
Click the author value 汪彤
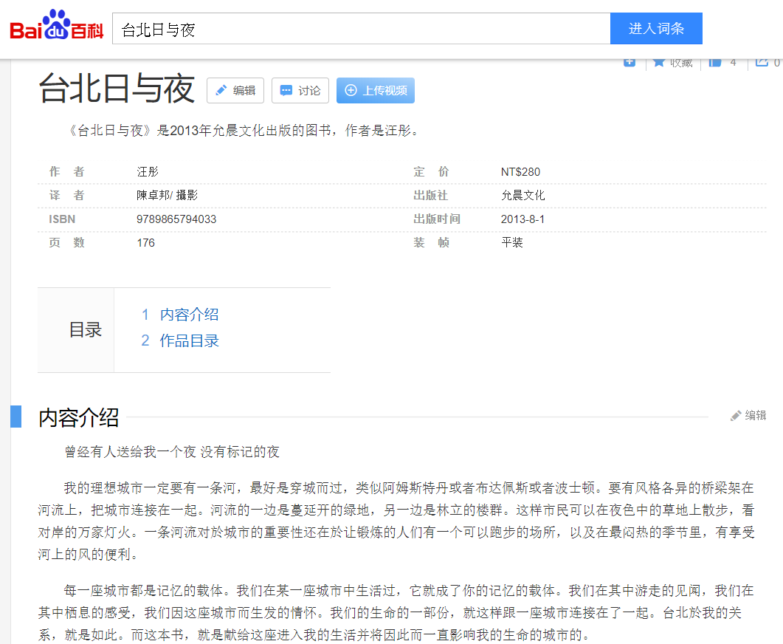click(148, 172)
